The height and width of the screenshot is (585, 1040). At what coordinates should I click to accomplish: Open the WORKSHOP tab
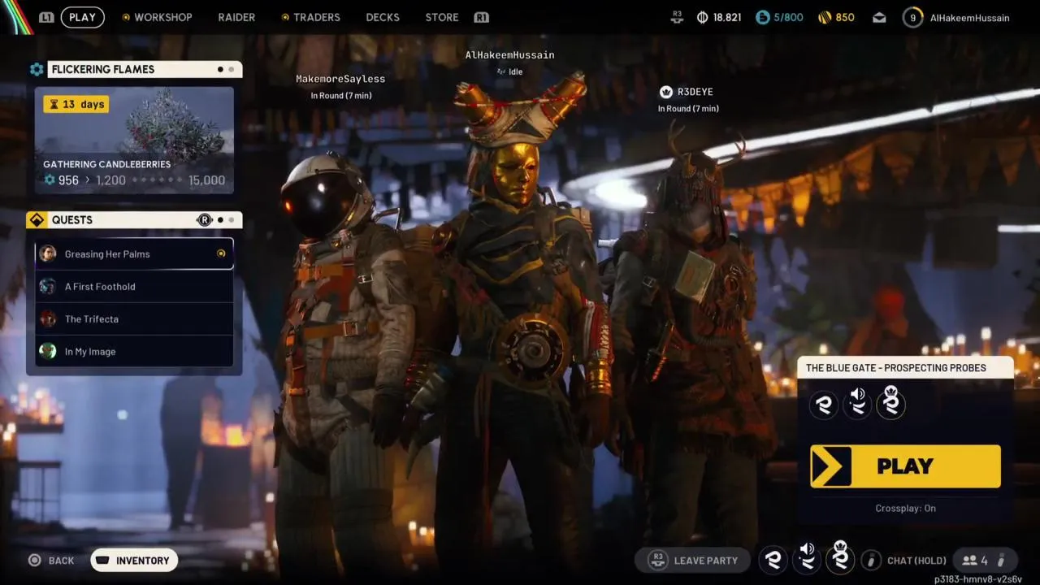[x=162, y=17]
